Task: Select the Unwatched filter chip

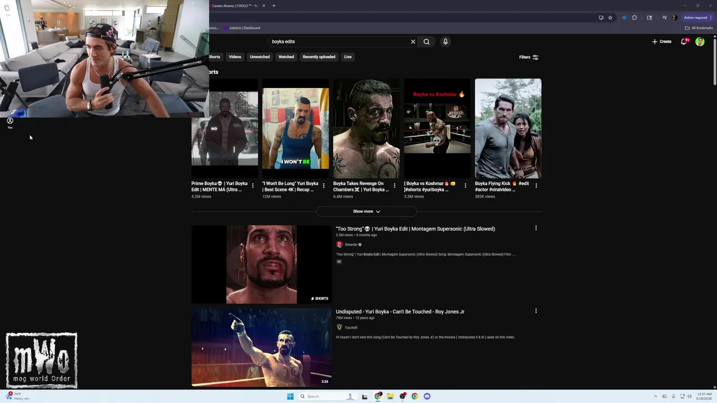Action: pos(260,57)
